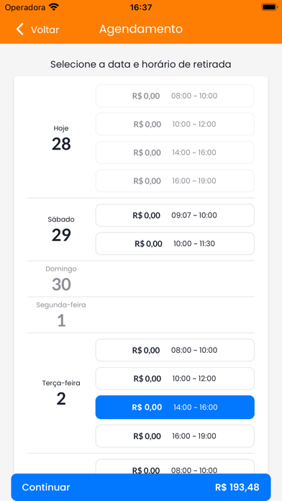The height and width of the screenshot is (501, 282).
Task: Tap the battery indicator icon
Action: (x=269, y=7)
